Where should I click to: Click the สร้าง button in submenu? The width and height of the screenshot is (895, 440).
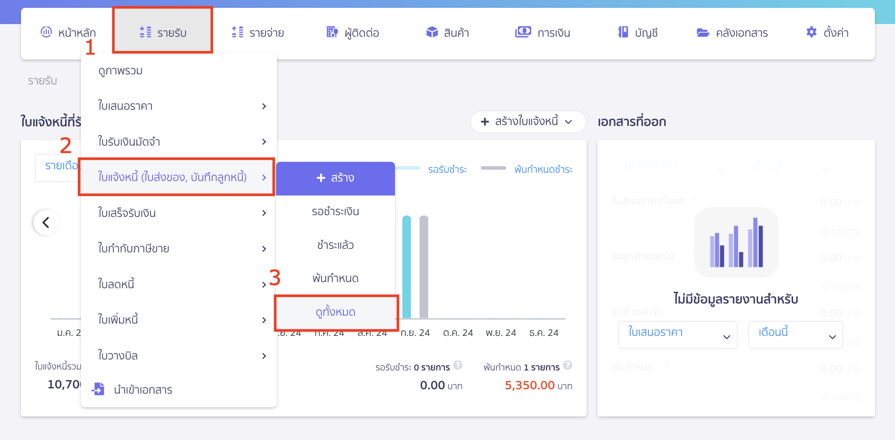336,178
